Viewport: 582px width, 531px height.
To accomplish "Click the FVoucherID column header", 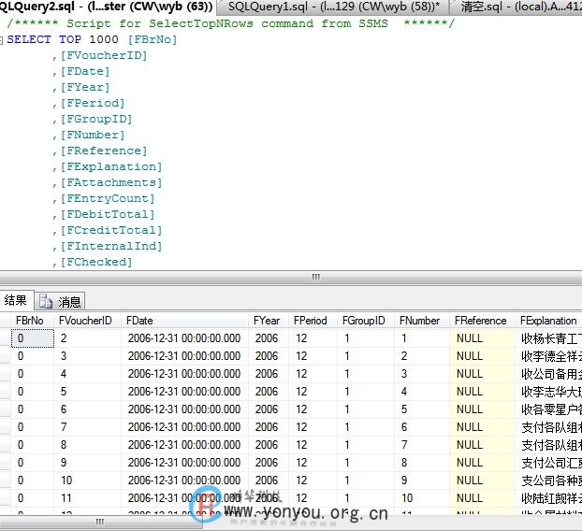I will point(88,321).
